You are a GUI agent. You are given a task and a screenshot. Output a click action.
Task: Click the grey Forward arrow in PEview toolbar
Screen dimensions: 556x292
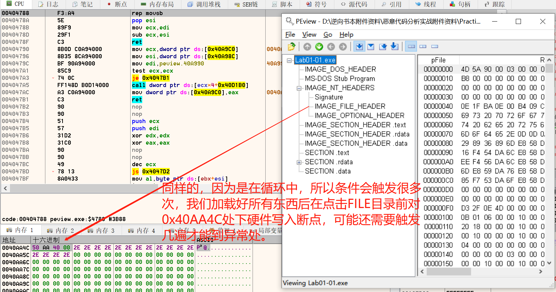[x=343, y=47]
